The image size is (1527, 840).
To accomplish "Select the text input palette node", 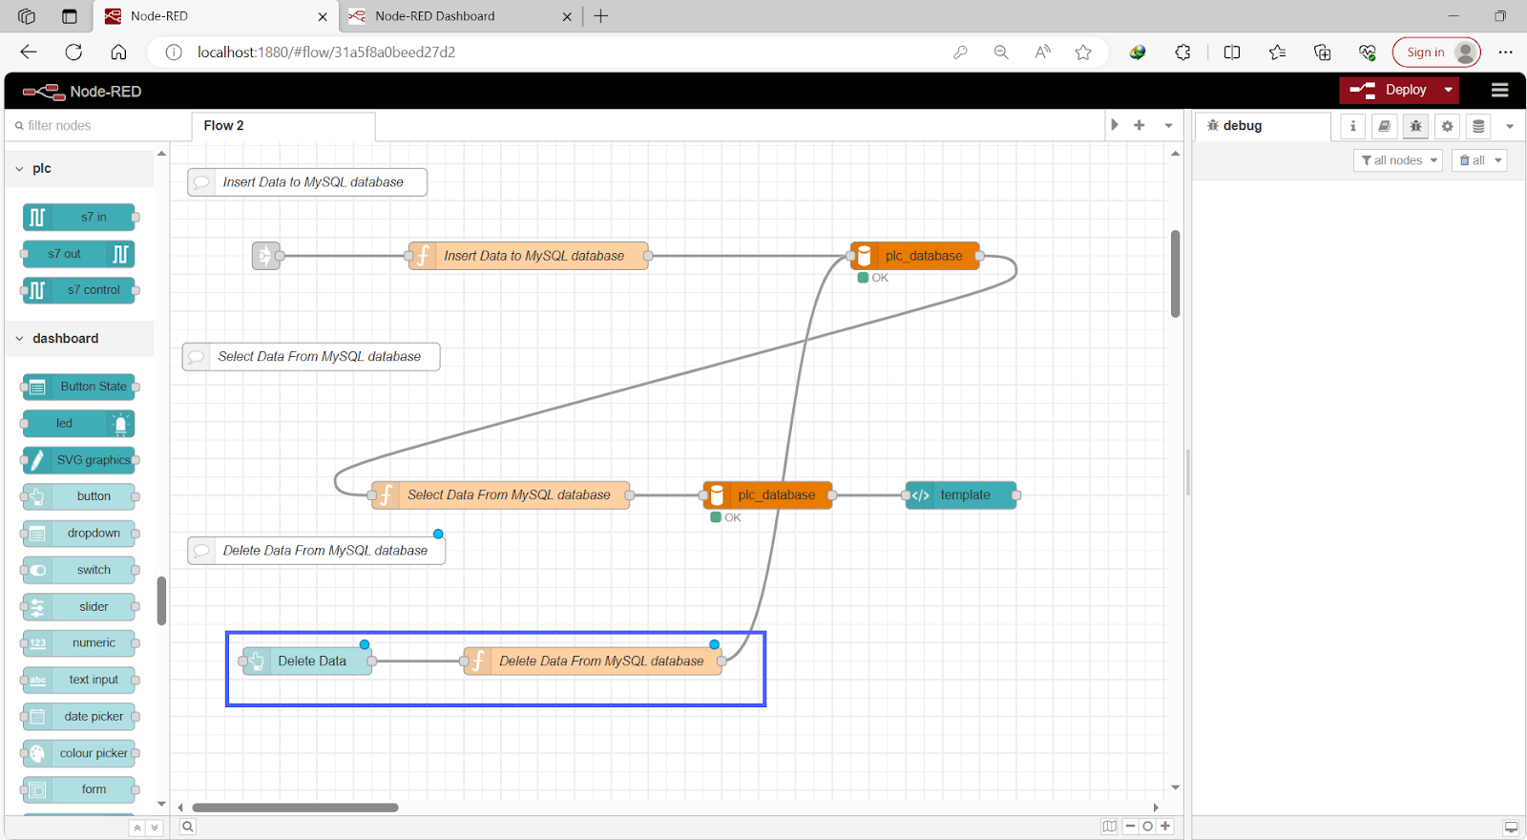I will click(x=79, y=680).
